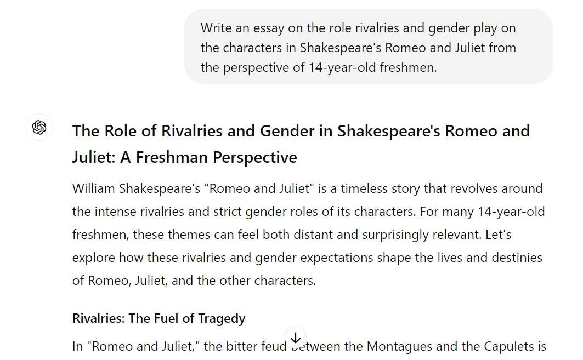Click "Shakespeare's Romeo and" in the bold title

433,131
